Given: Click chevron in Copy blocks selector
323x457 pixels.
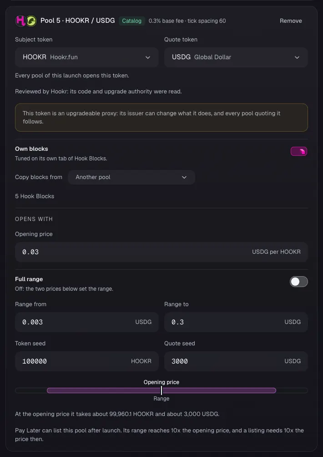Looking at the screenshot, I should [184, 177].
